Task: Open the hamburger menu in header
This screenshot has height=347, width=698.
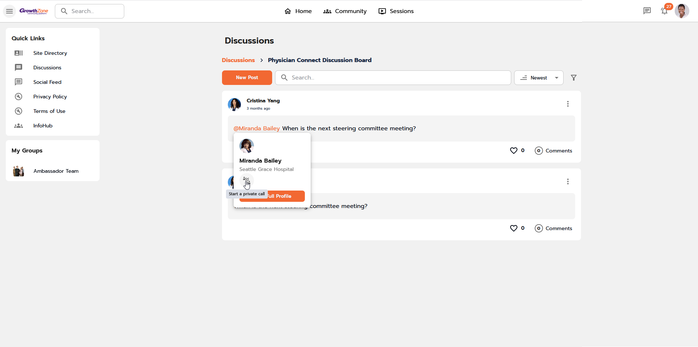Action: [x=9, y=11]
